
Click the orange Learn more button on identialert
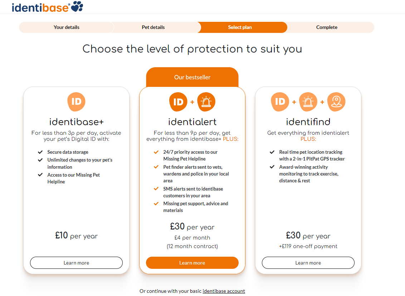coord(192,263)
